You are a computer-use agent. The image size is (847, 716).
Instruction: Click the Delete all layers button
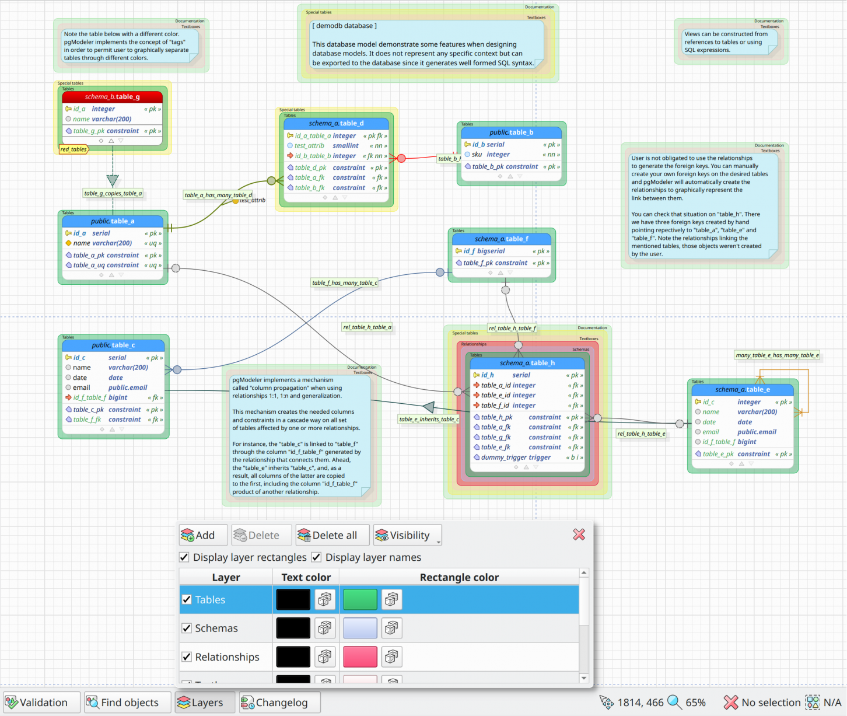pyautogui.click(x=332, y=535)
